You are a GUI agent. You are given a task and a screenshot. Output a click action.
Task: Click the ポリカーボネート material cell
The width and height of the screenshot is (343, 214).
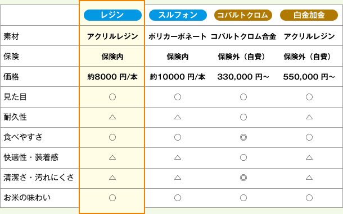178,36
